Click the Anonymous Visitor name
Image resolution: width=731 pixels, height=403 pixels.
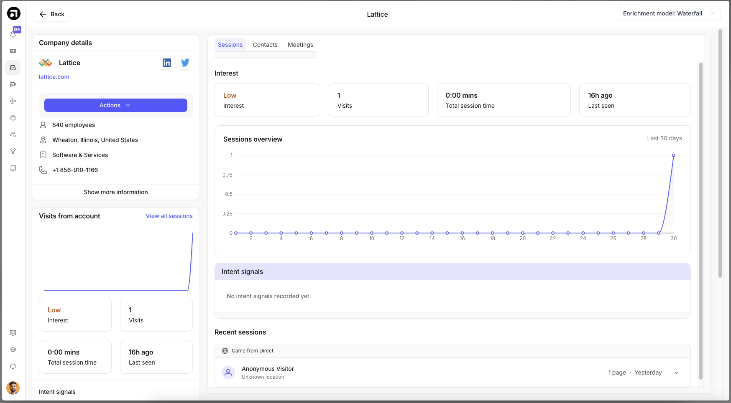(268, 369)
